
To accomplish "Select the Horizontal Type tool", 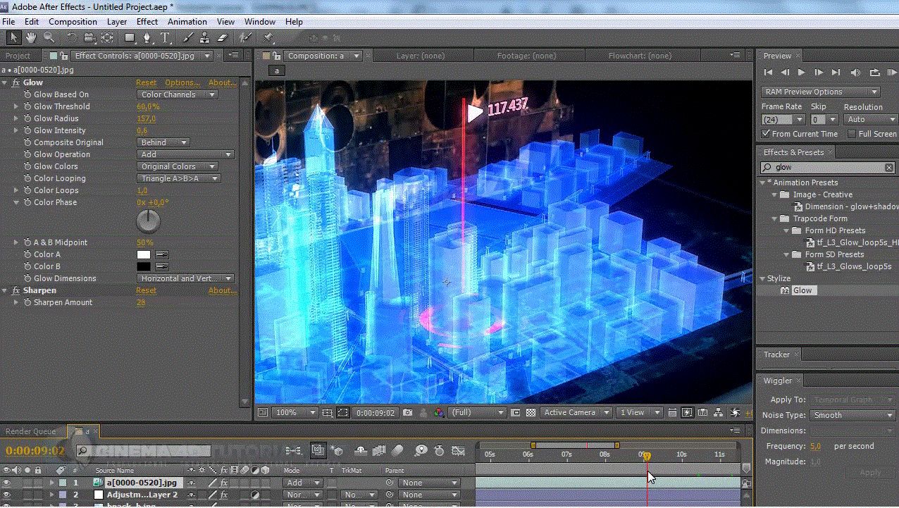I will point(166,37).
